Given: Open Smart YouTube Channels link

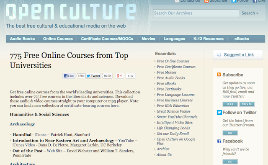Looking at the screenshot, I should [177, 117].
